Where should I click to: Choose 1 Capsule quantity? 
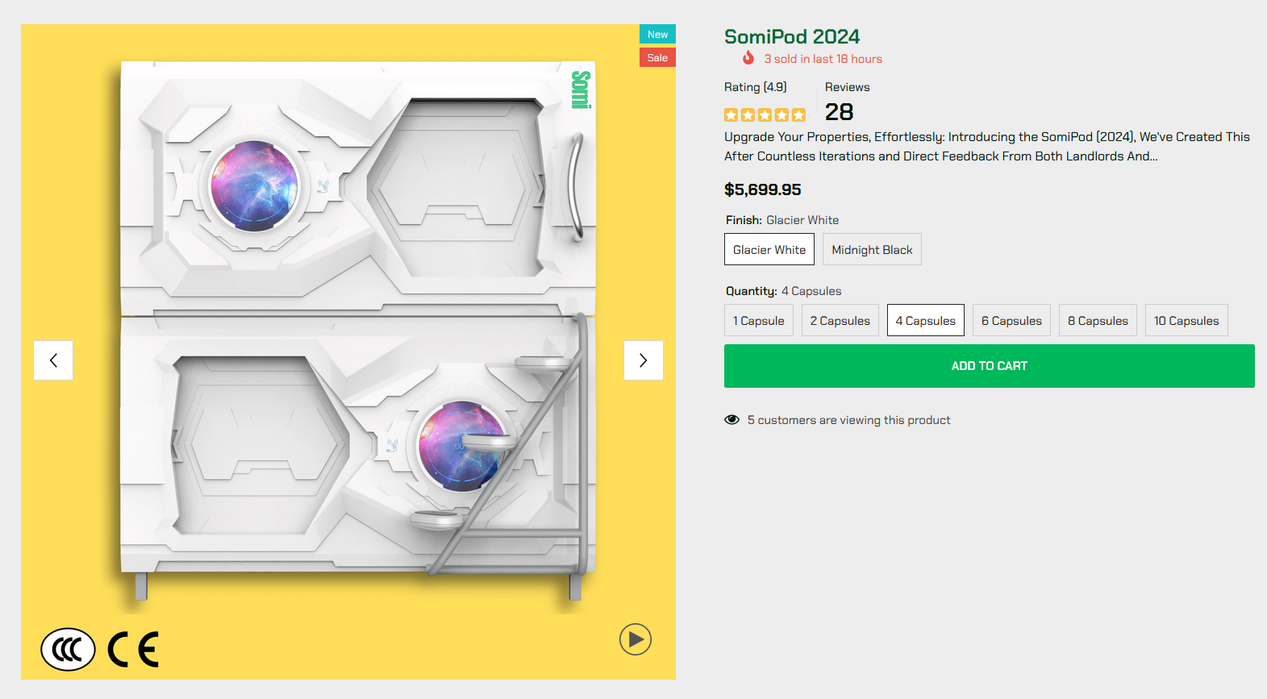pos(759,320)
